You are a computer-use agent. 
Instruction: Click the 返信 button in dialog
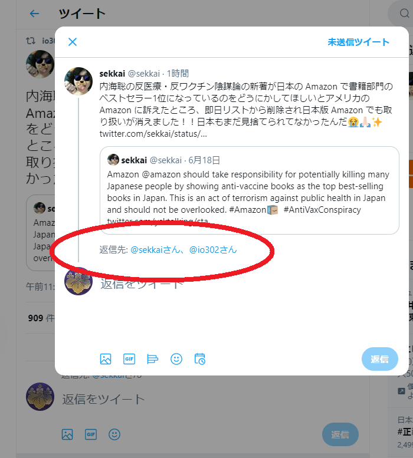coord(380,359)
